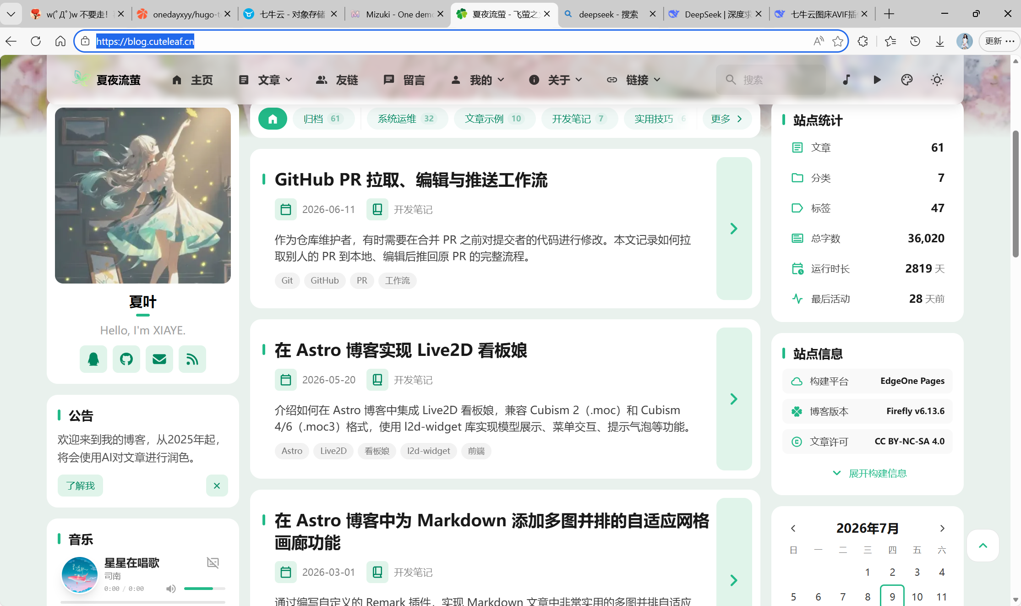Click the 更新 browser update button
1021x606 pixels.
click(x=1000, y=41)
